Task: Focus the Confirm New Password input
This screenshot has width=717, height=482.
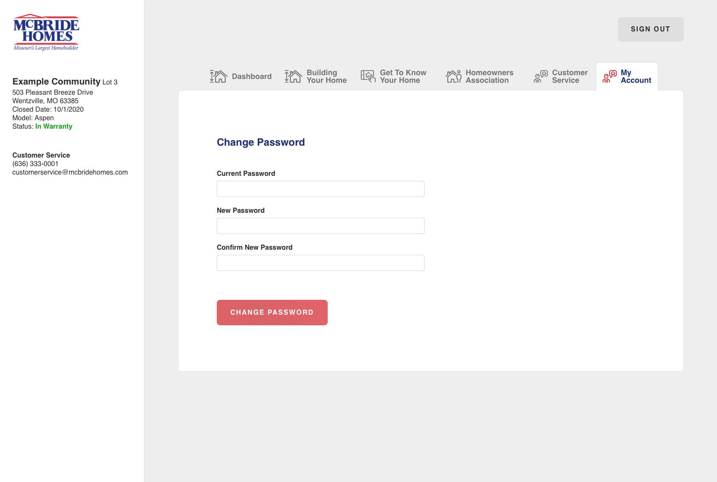Action: pyautogui.click(x=320, y=263)
